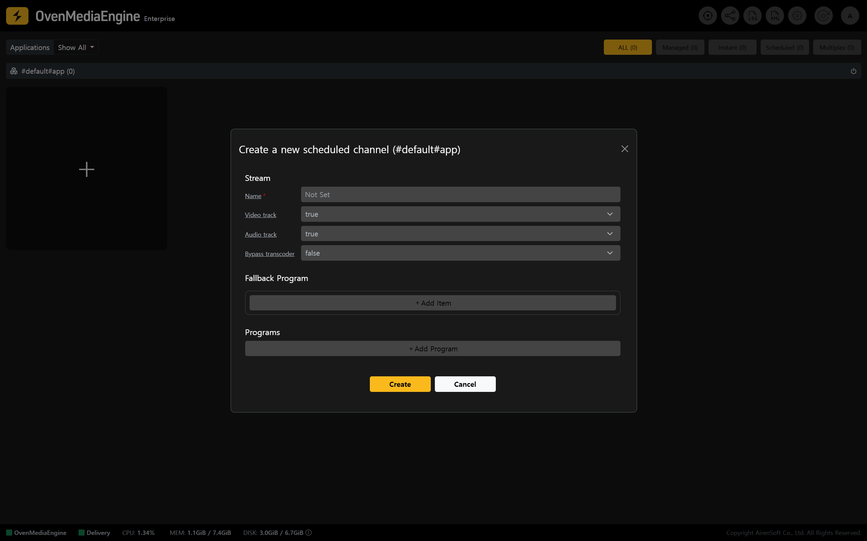The image size is (867, 541).
Task: Click the stream Name input field
Action: (x=460, y=195)
